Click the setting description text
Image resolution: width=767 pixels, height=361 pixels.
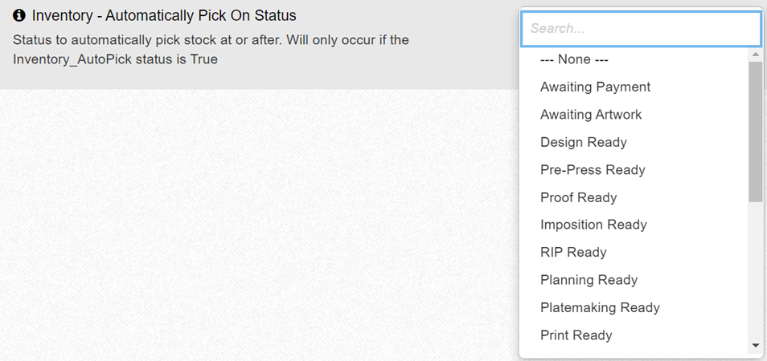tap(211, 49)
